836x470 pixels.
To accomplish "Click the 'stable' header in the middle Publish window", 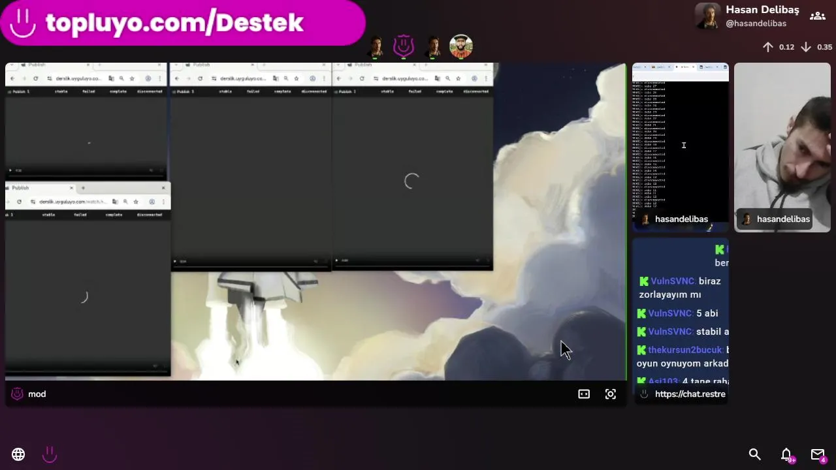I will (x=226, y=91).
